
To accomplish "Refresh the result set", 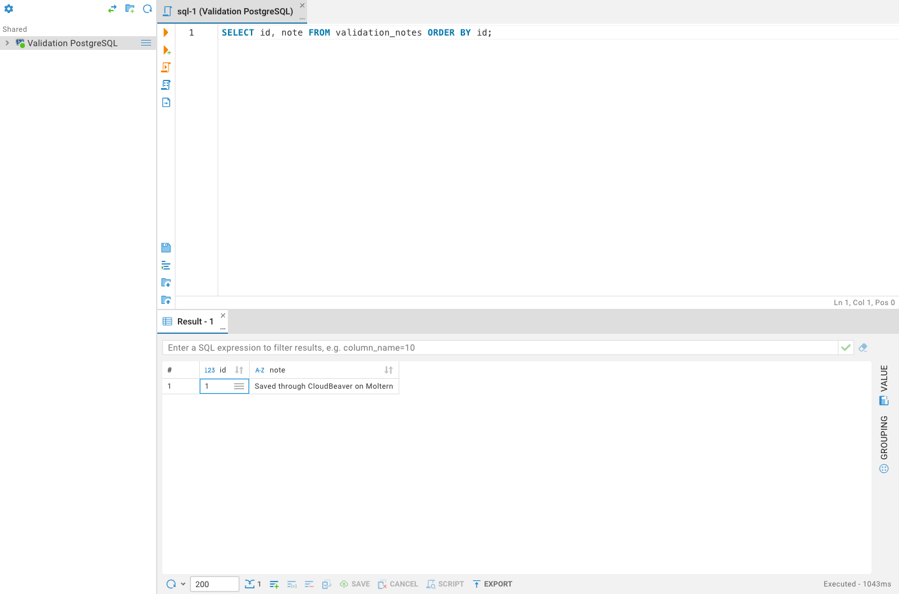I will 171,584.
